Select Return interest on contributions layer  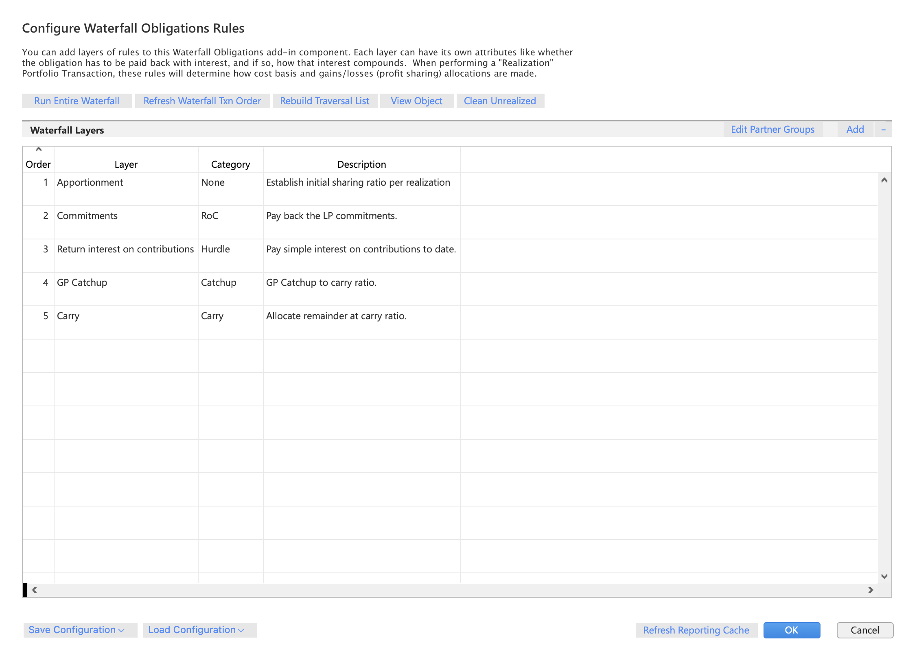click(x=126, y=255)
